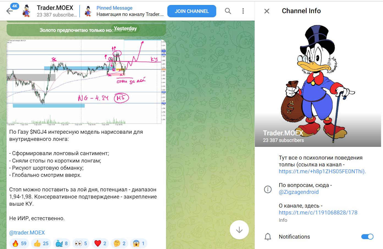The height and width of the screenshot is (249, 383).
Task: Join the channel with JOIN CHANNEL button
Action: tap(192, 11)
